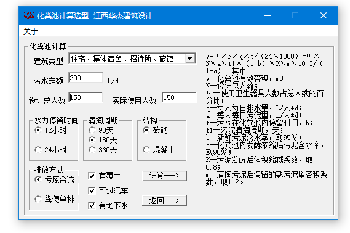The height and width of the screenshot is (233, 350).
Task: Open the 建筑类型 dropdown arrow
Action: point(190,59)
